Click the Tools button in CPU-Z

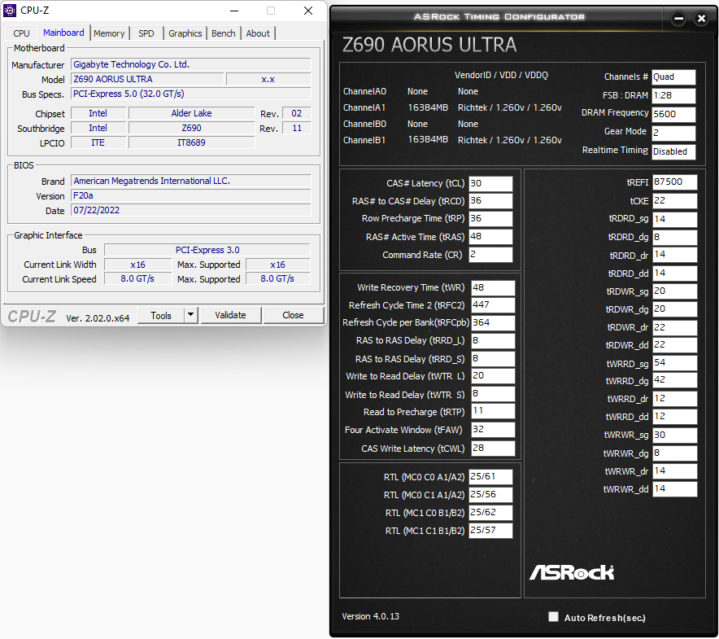click(x=161, y=315)
